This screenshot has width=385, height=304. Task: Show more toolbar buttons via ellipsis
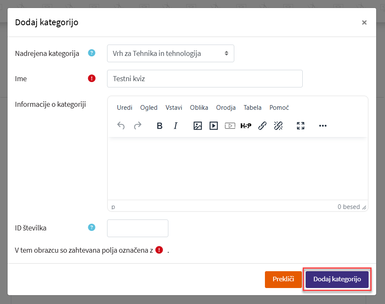322,126
